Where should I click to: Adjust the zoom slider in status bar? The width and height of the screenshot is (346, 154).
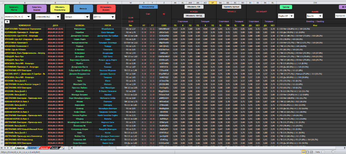point(332,152)
